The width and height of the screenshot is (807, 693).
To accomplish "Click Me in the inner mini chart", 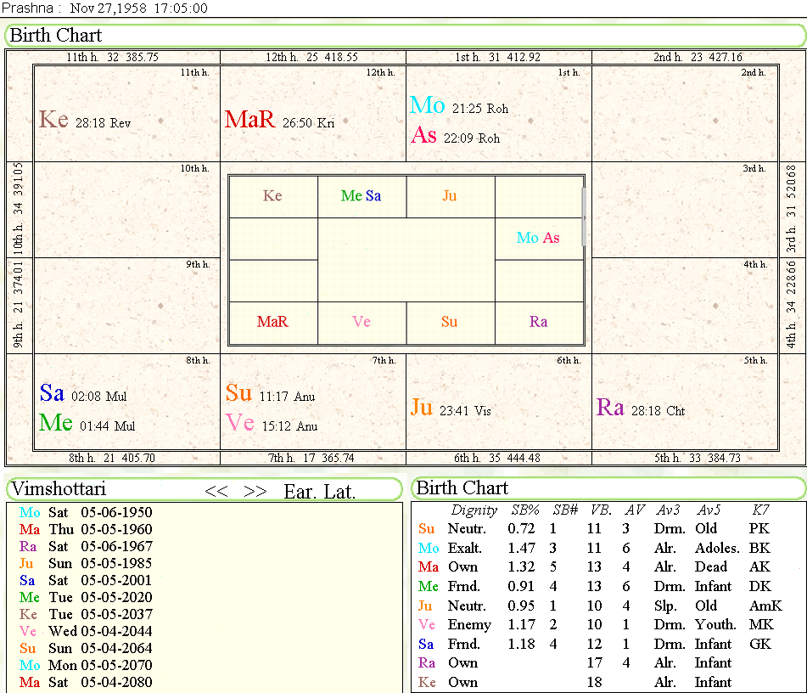I will click(351, 196).
